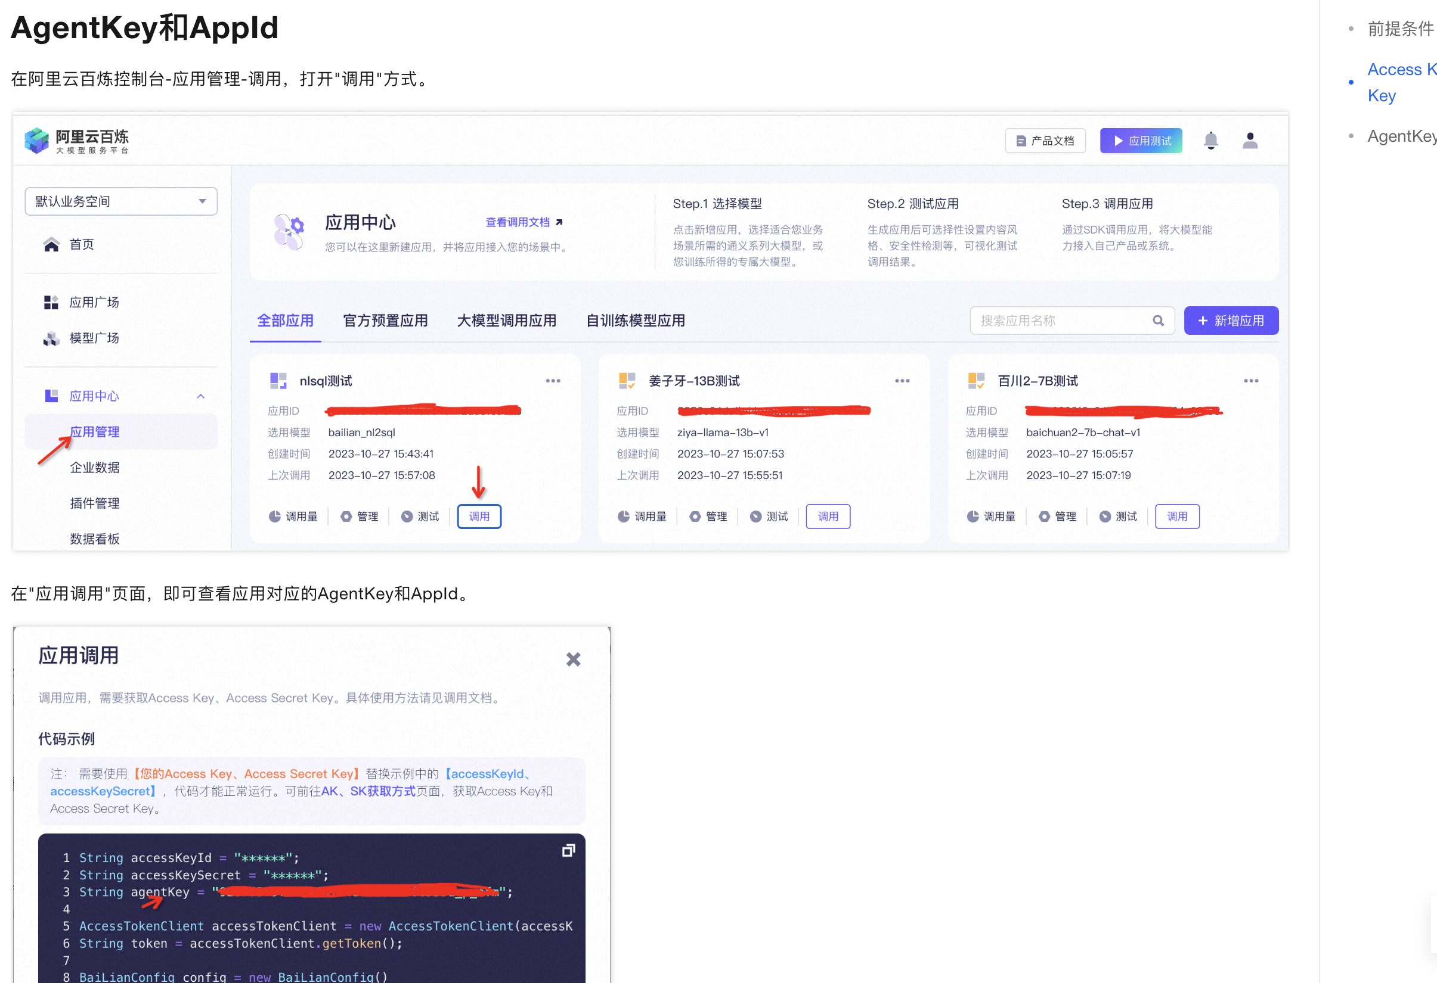Image resolution: width=1437 pixels, height=983 pixels.
Task: Open the user profile icon
Action: click(1250, 141)
